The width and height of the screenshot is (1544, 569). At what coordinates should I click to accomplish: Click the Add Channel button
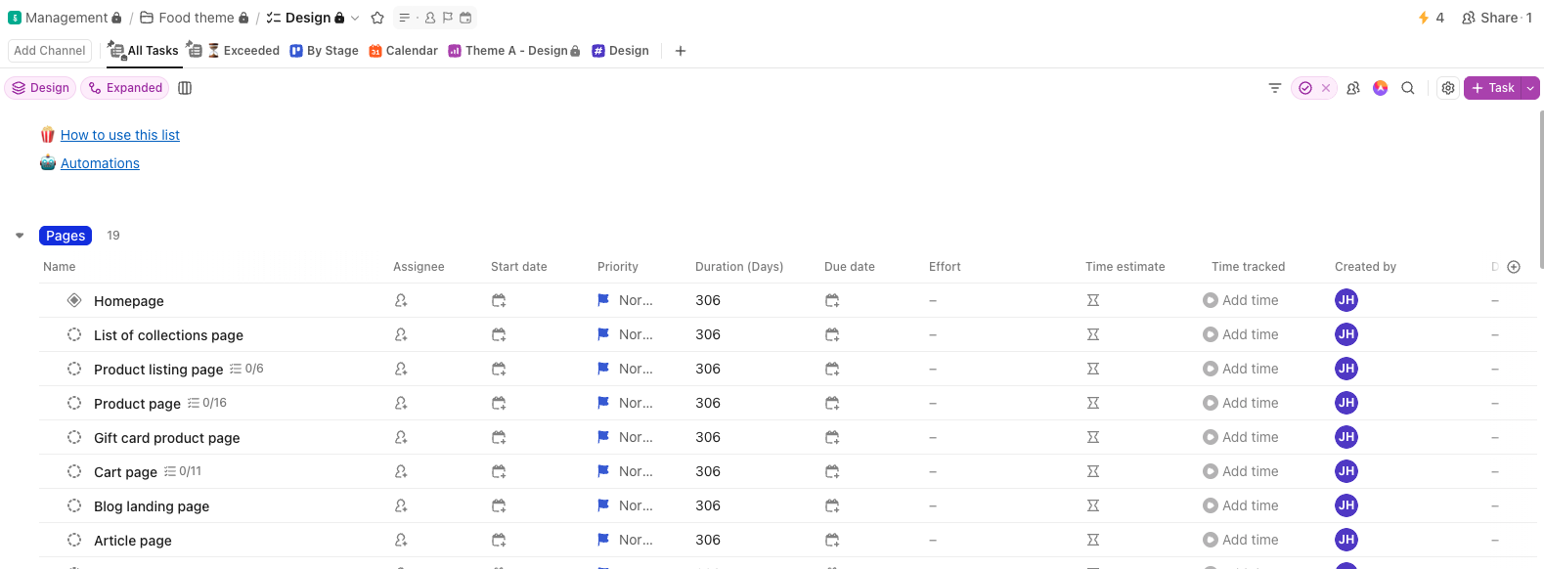[x=50, y=51]
